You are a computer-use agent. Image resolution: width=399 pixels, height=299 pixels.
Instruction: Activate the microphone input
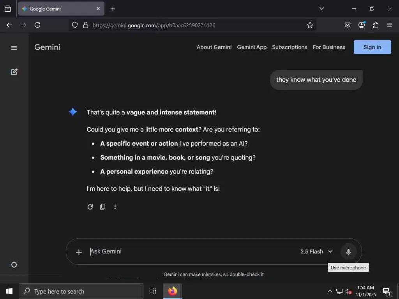tap(348, 252)
